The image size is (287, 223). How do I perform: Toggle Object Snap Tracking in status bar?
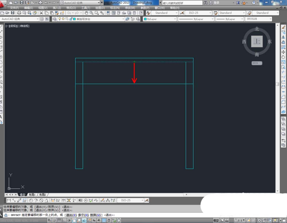tap(84, 220)
